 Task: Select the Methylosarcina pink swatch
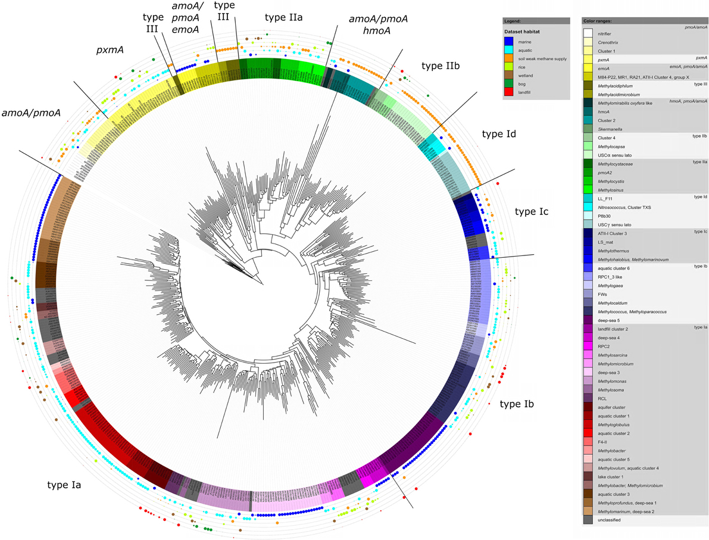588,355
